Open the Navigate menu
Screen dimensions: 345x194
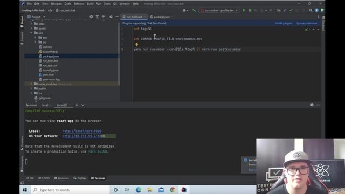pyautogui.click(x=56, y=4)
